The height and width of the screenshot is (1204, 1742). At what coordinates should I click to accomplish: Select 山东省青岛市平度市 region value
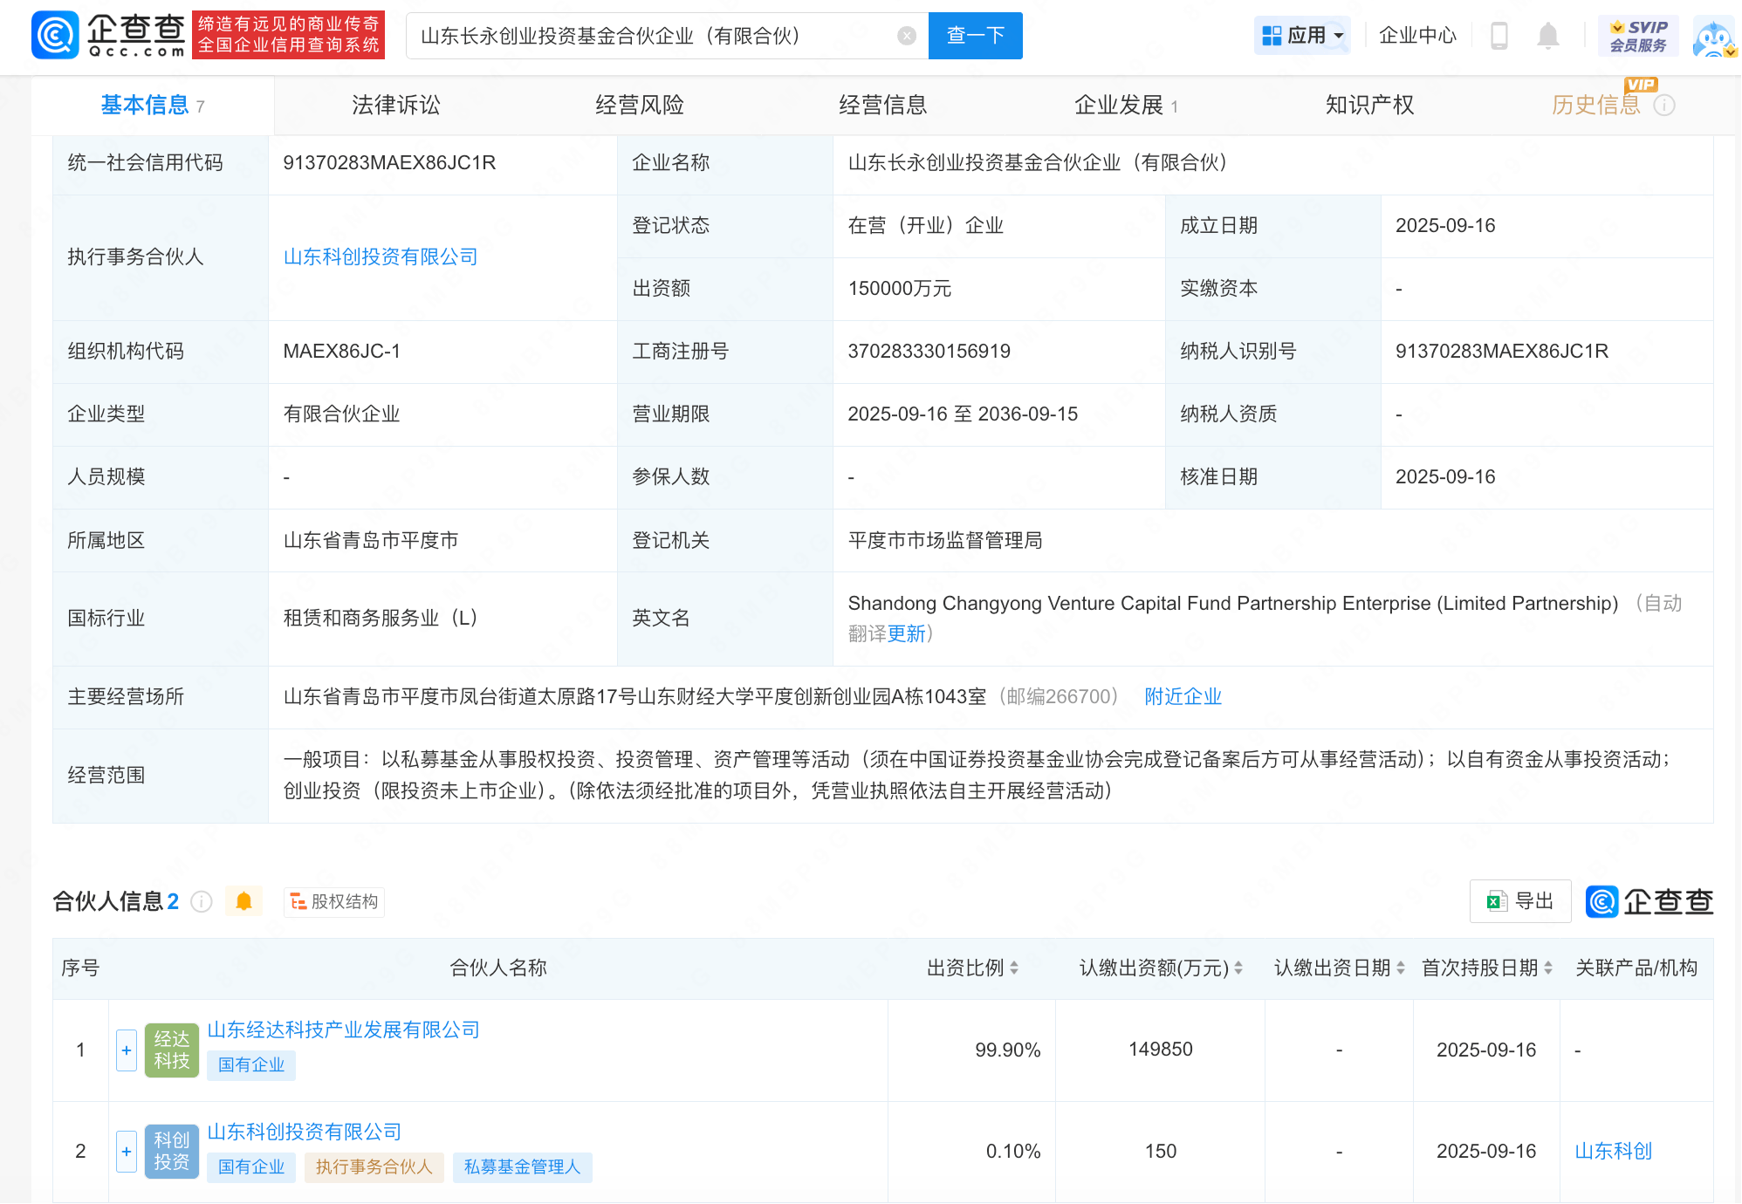pos(371,540)
